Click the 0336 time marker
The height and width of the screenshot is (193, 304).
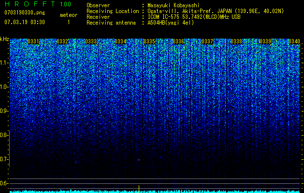(178, 41)
